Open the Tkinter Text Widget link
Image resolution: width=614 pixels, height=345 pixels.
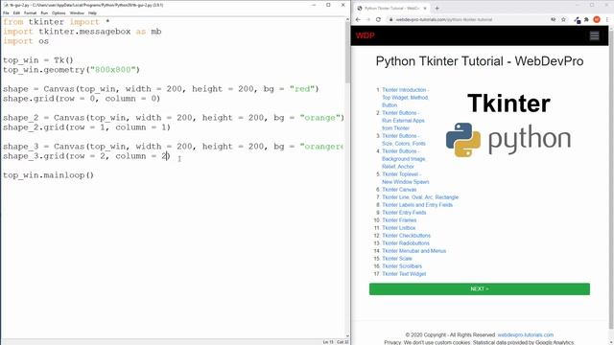point(404,274)
